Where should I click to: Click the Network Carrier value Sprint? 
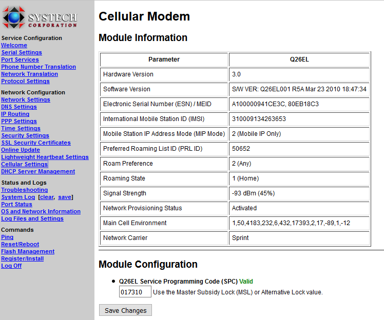pos(240,238)
